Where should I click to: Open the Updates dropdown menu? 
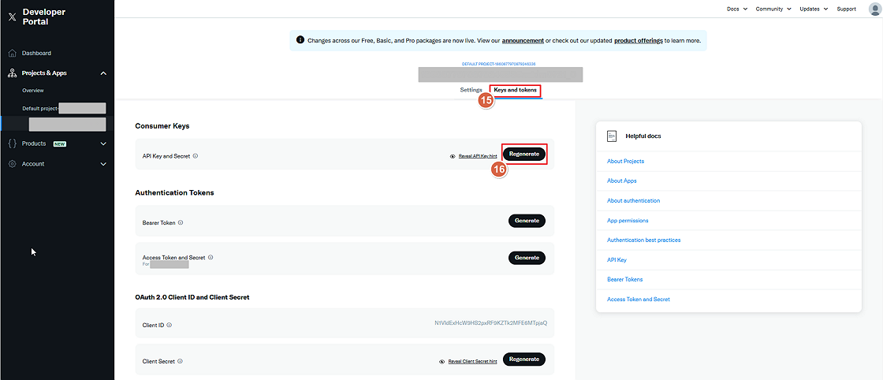[x=814, y=9]
